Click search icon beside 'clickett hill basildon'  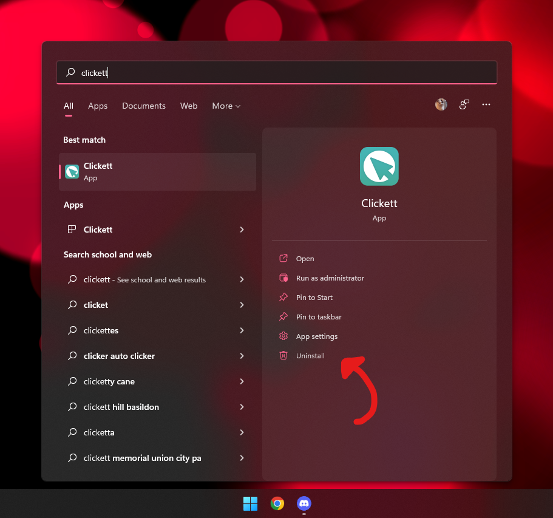(x=72, y=407)
